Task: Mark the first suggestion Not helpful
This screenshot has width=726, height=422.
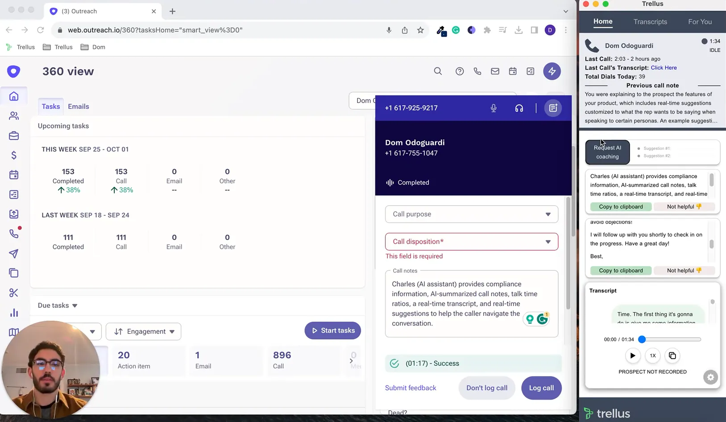Action: tap(684, 207)
